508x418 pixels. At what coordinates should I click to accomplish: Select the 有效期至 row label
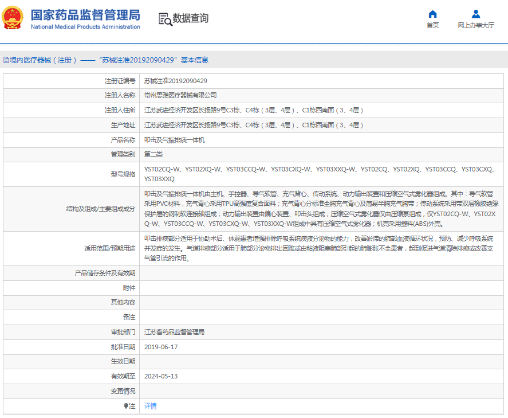click(x=123, y=376)
